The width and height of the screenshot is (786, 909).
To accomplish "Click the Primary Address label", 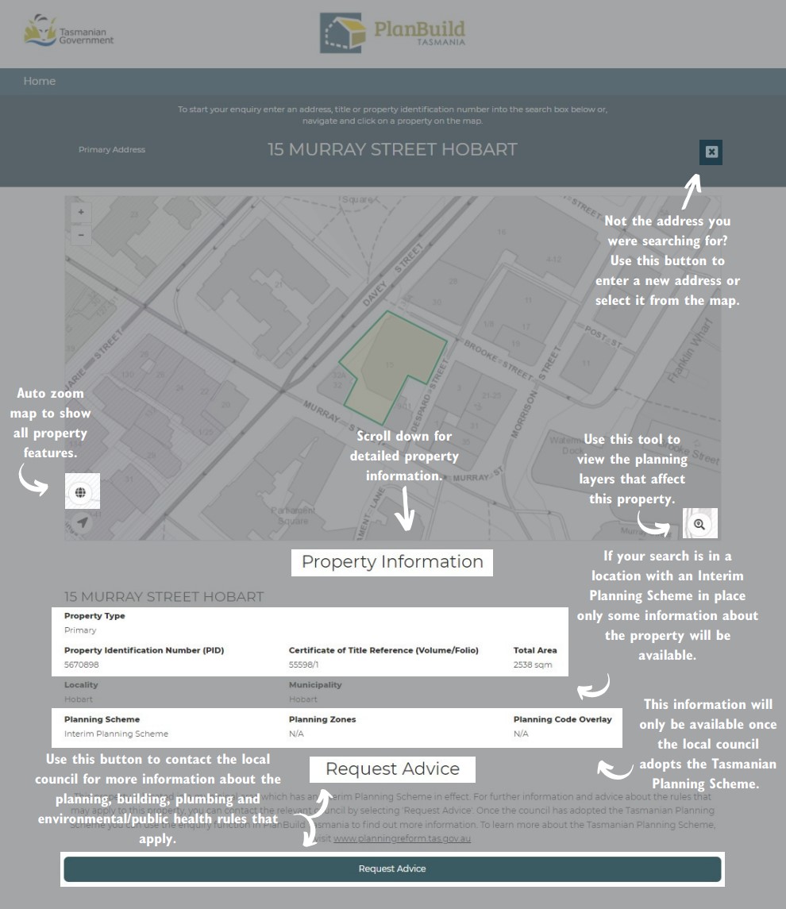I will [x=112, y=149].
